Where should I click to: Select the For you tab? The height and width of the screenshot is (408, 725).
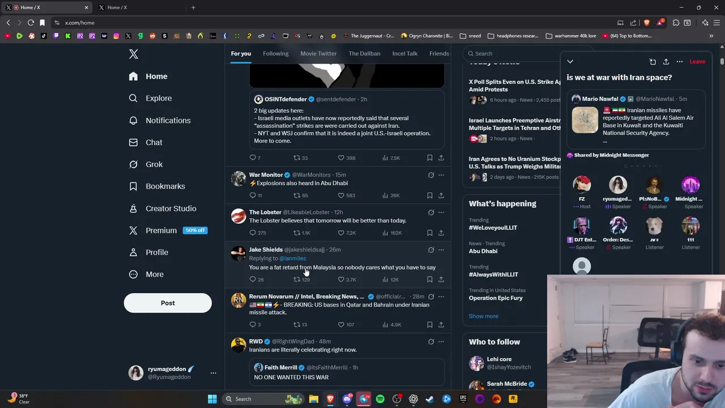(x=241, y=53)
